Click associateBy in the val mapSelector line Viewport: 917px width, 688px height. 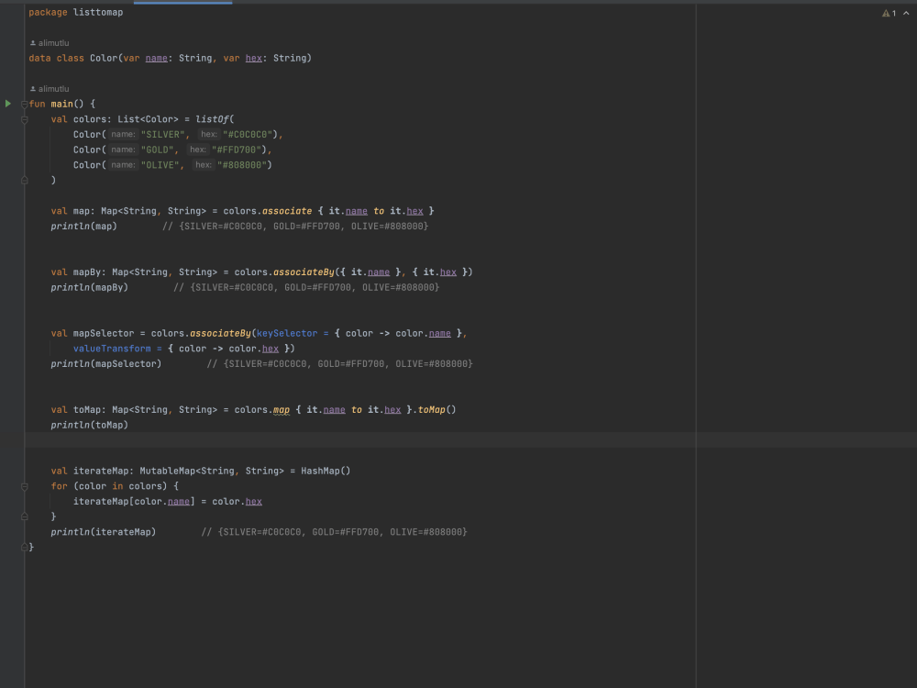[x=220, y=334]
